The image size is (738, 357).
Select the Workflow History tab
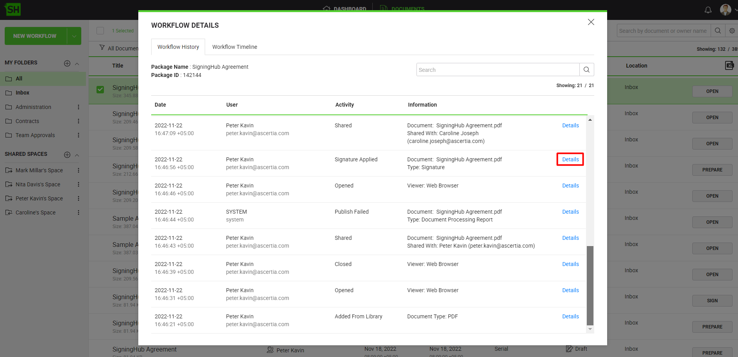(178, 47)
